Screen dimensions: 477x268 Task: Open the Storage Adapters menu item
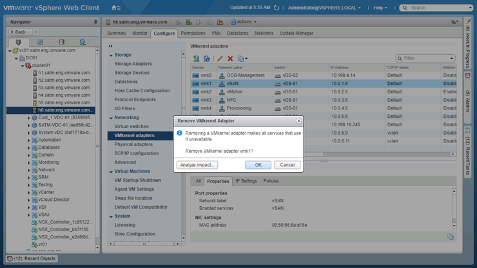tap(133, 64)
